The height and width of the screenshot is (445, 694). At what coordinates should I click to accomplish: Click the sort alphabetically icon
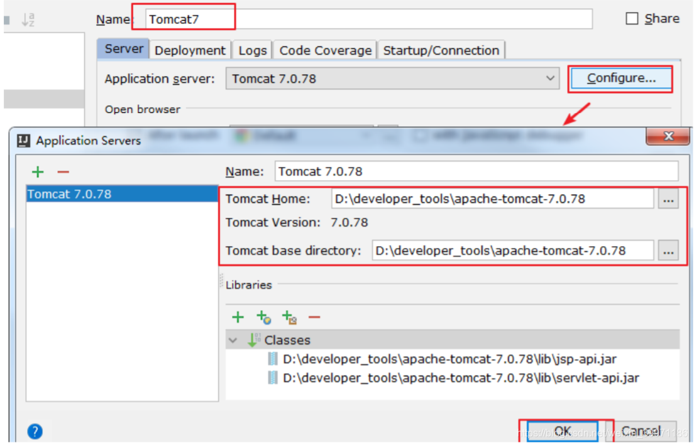click(28, 19)
